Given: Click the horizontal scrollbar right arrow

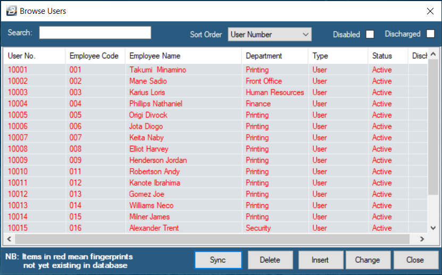Looking at the screenshot, I should [422, 239].
